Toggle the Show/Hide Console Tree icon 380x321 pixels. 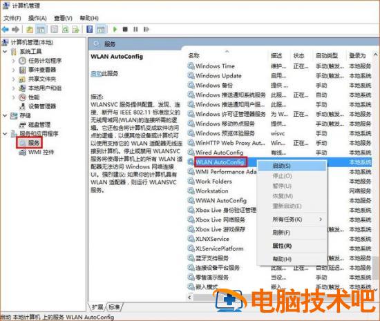pyautogui.click(x=41, y=30)
